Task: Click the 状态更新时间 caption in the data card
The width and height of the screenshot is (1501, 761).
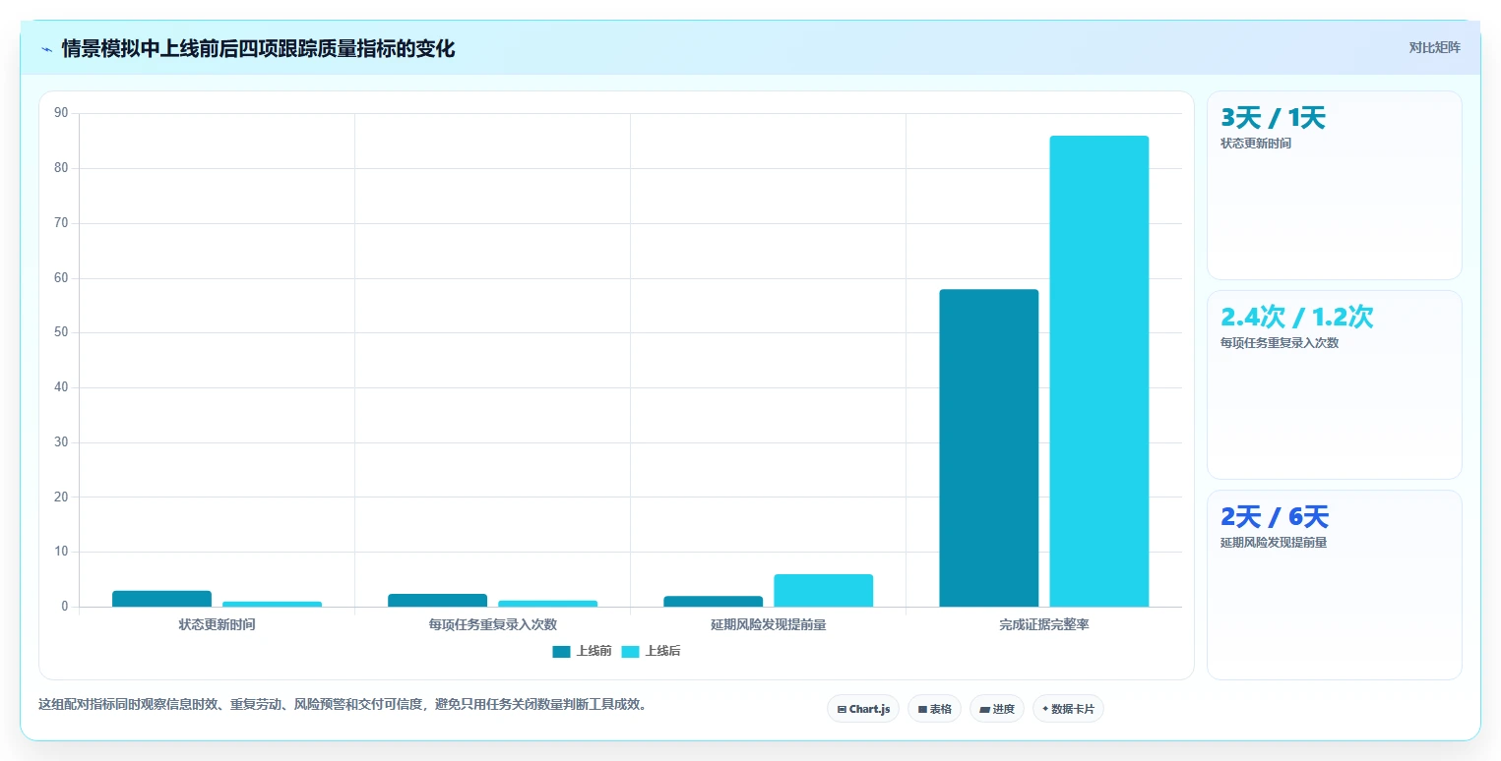Action: pyautogui.click(x=1256, y=144)
